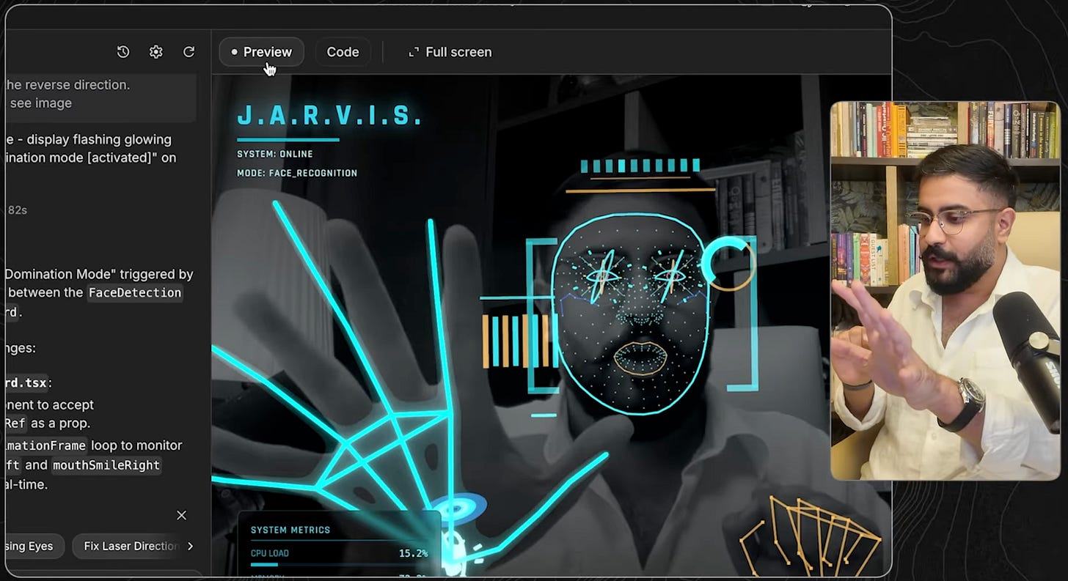Expand more suggestions with the right chevron
The image size is (1068, 581).
coord(191,546)
